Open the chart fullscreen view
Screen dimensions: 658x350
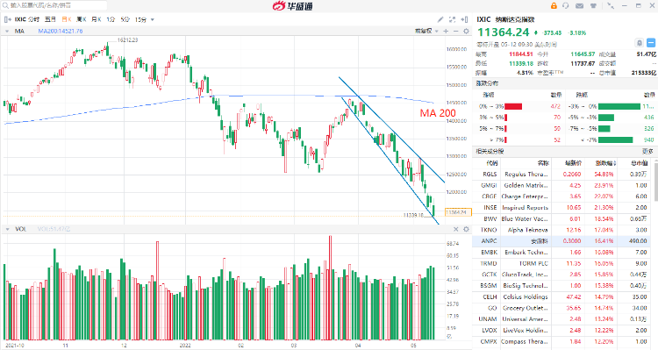point(453,19)
